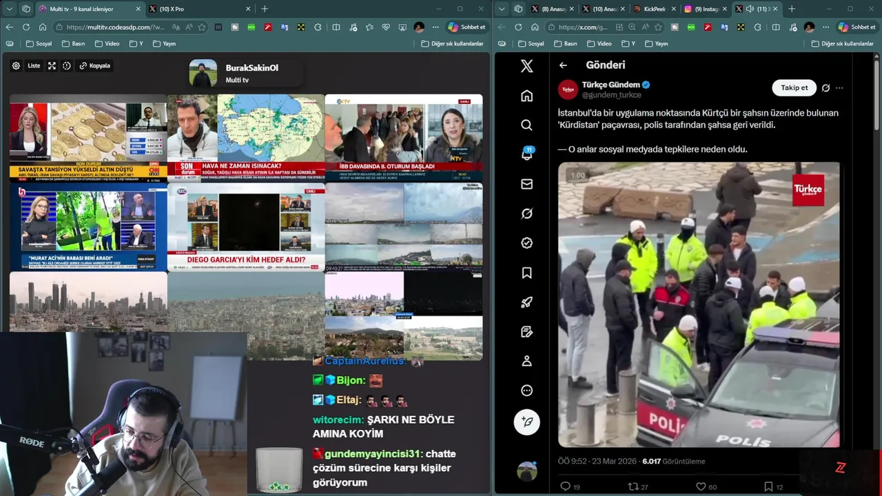Open browser settings ellipsis in left window

point(435,27)
